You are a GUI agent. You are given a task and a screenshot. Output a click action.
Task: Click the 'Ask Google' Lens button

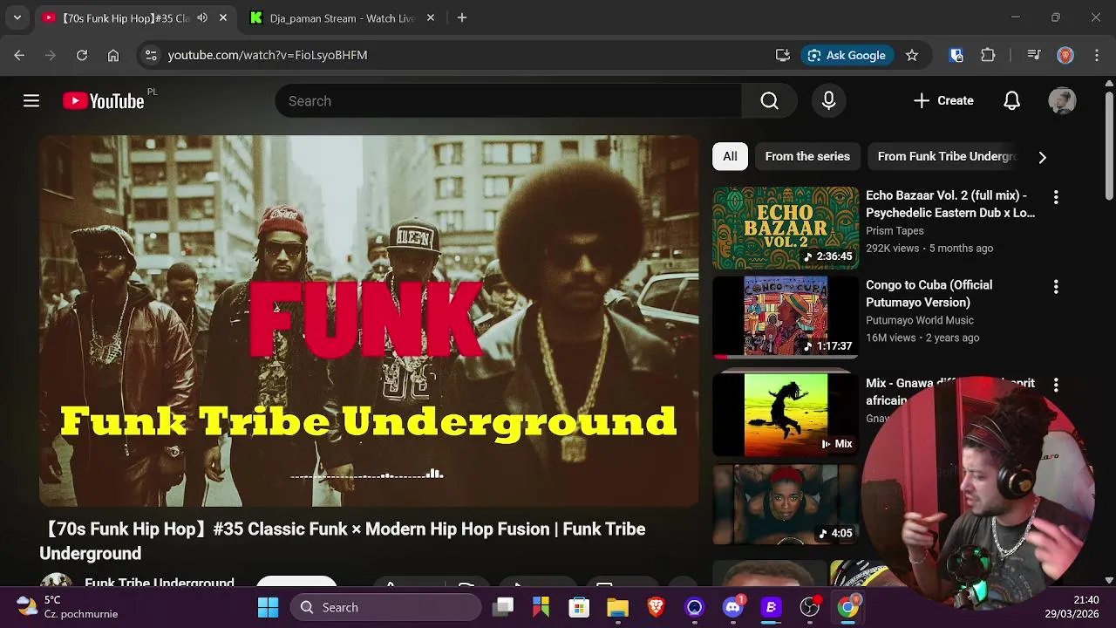(x=847, y=55)
